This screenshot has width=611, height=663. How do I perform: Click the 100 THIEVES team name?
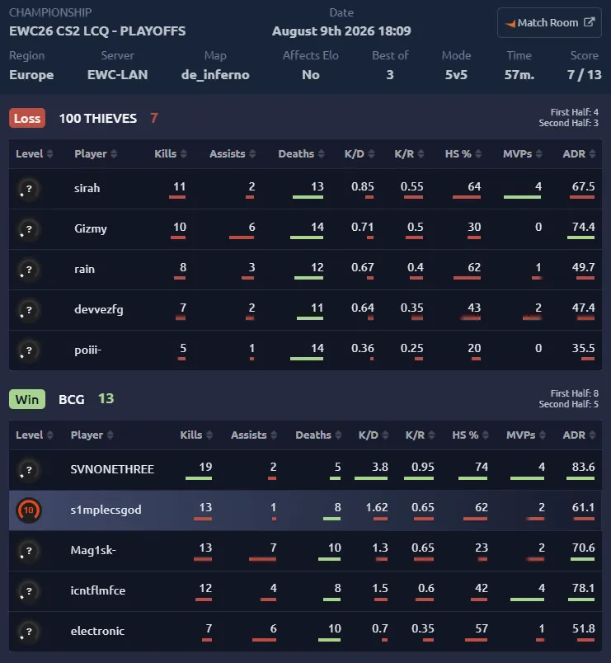coord(97,119)
